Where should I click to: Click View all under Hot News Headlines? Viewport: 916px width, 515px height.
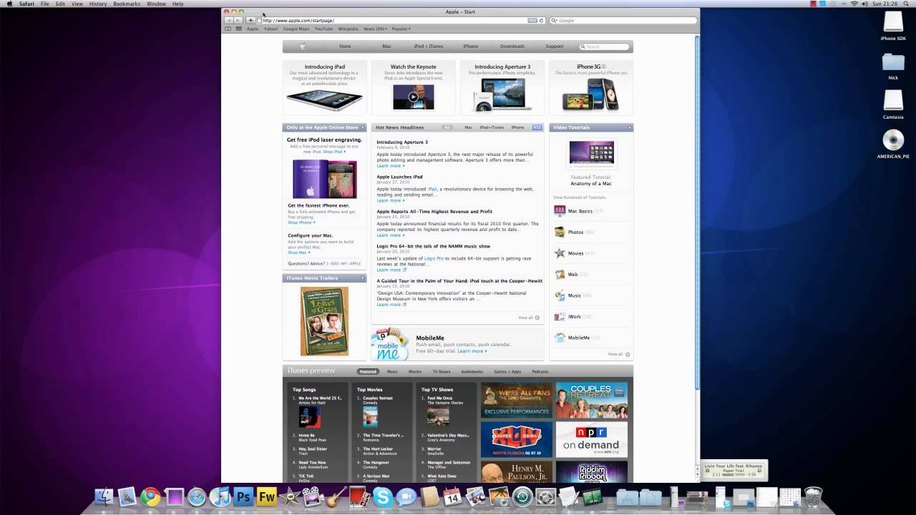[x=529, y=318]
